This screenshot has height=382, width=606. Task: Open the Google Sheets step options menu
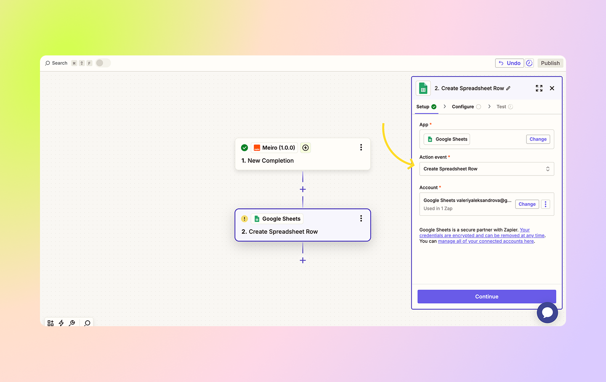click(361, 218)
